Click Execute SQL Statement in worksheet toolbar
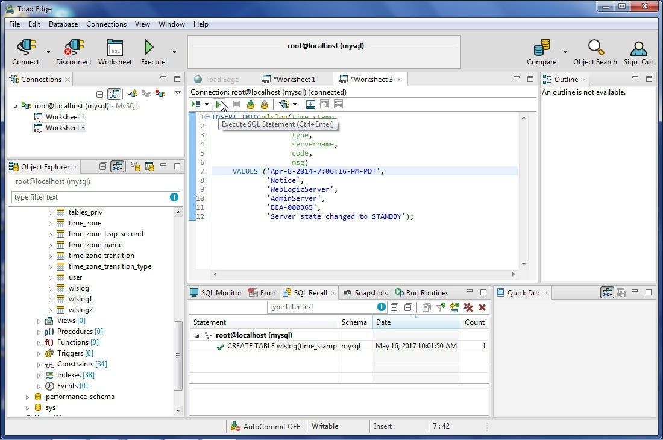The image size is (663, 440). [x=219, y=104]
